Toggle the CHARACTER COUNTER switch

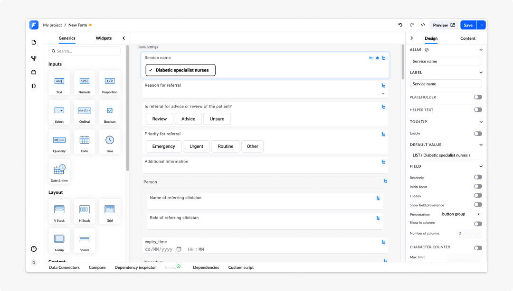point(478,248)
